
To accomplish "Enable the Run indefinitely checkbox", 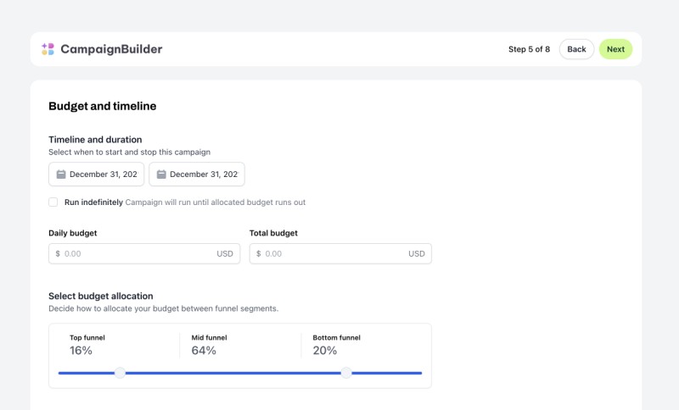I will 53,202.
